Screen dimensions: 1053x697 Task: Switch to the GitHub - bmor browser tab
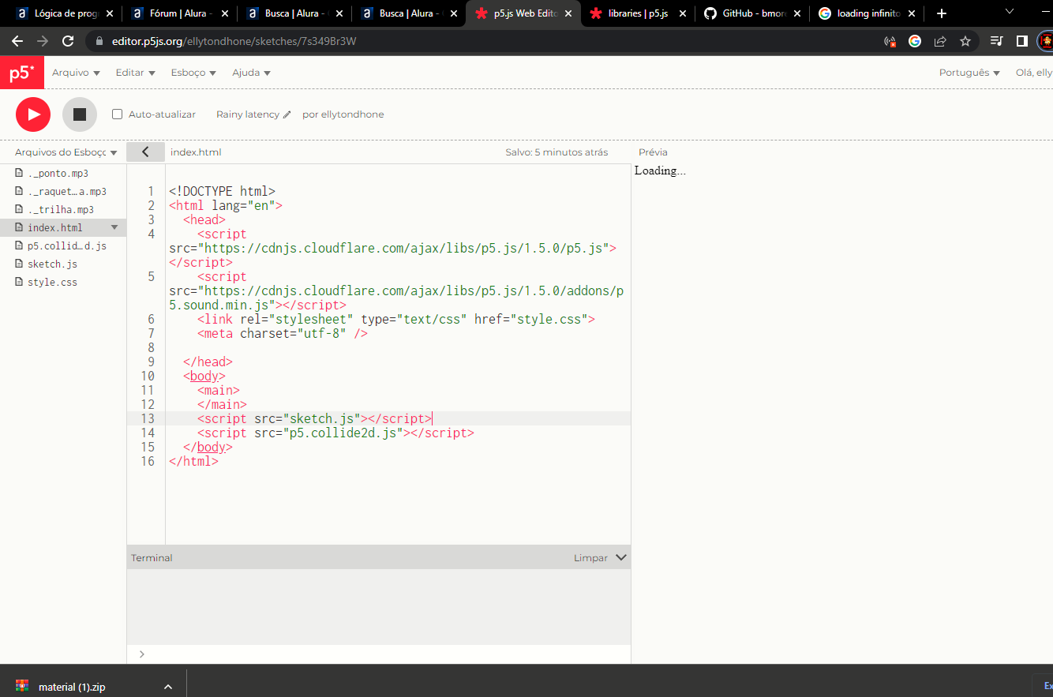(x=752, y=13)
